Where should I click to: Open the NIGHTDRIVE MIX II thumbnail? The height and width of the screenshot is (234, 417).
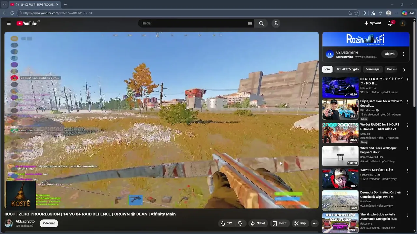(340, 87)
